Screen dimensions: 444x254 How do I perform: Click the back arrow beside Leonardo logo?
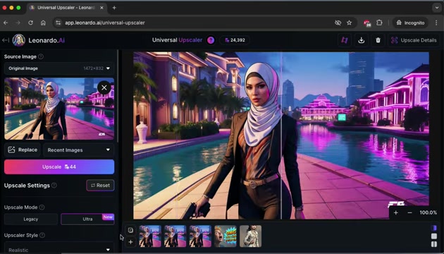(6, 40)
